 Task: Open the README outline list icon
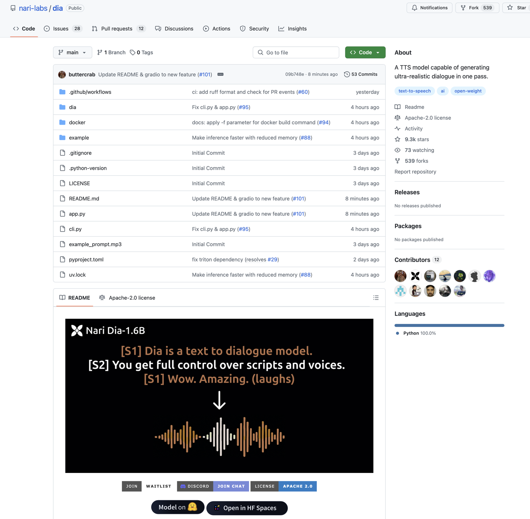(x=376, y=297)
